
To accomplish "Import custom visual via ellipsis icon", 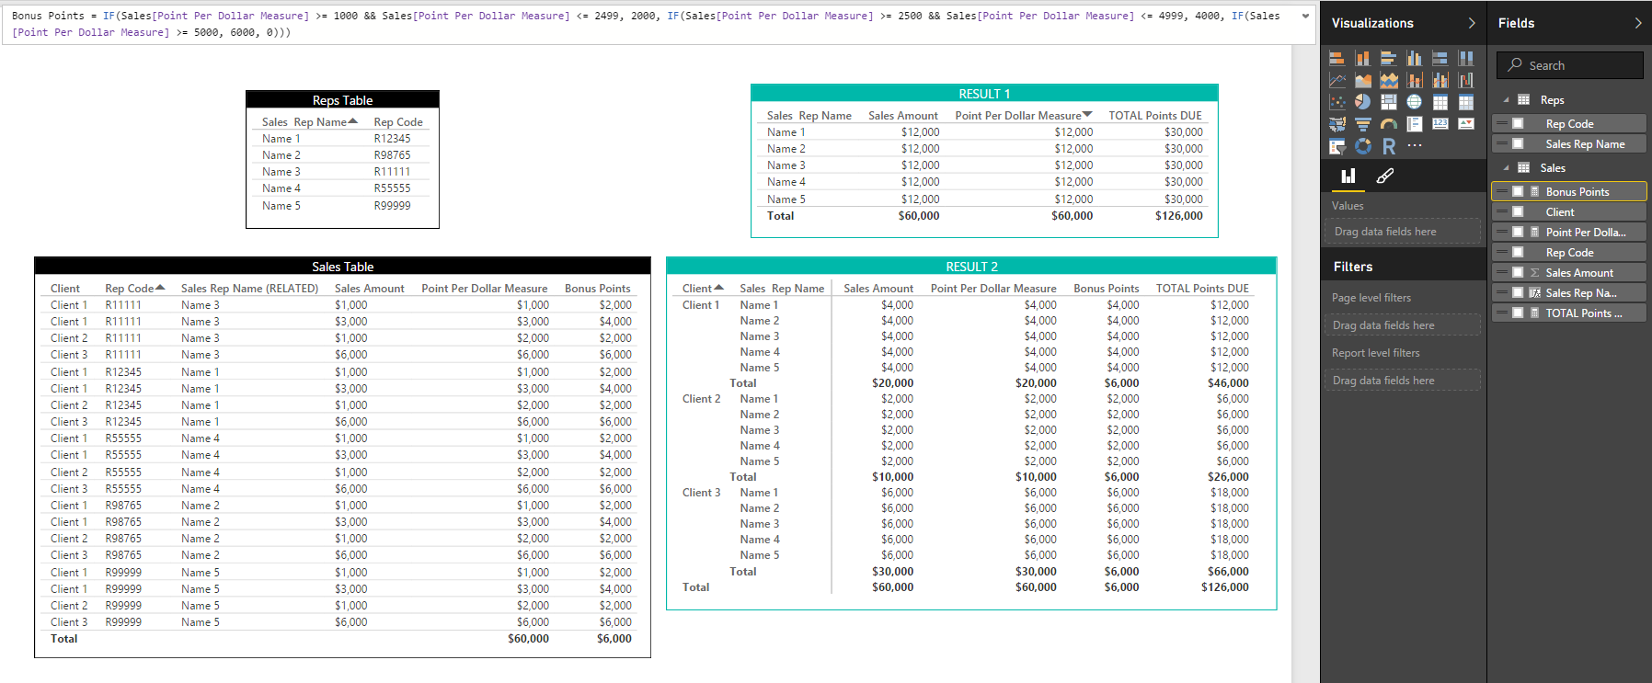I will pyautogui.click(x=1415, y=145).
